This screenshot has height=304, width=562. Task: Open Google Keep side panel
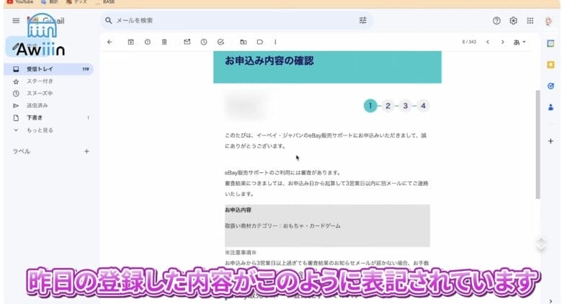pyautogui.click(x=550, y=65)
